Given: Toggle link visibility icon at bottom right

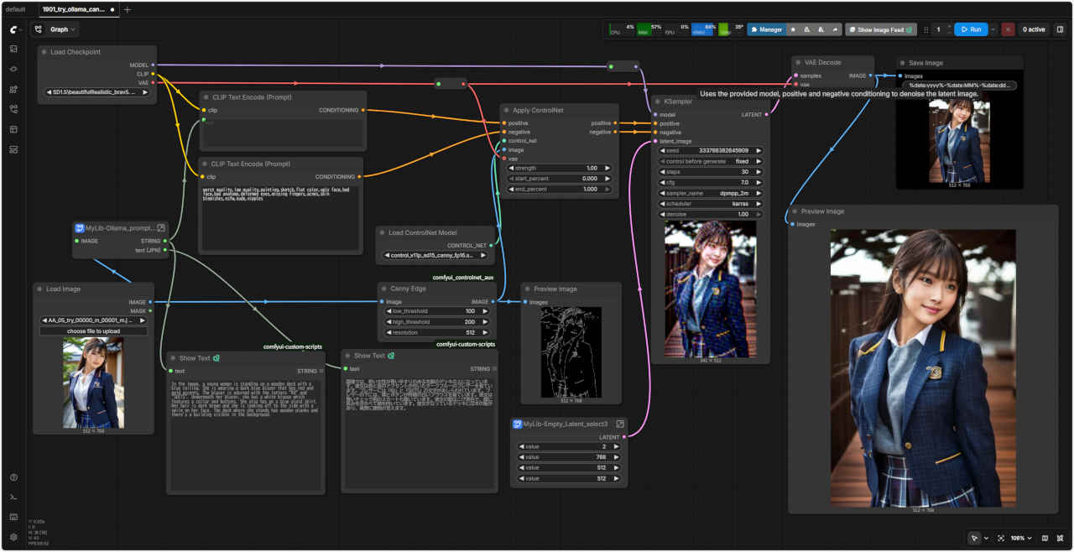Looking at the screenshot, I should click(1061, 538).
